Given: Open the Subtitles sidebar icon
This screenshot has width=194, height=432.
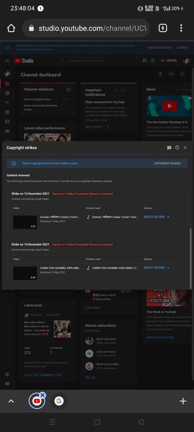Looking at the screenshot, I should (7, 131).
